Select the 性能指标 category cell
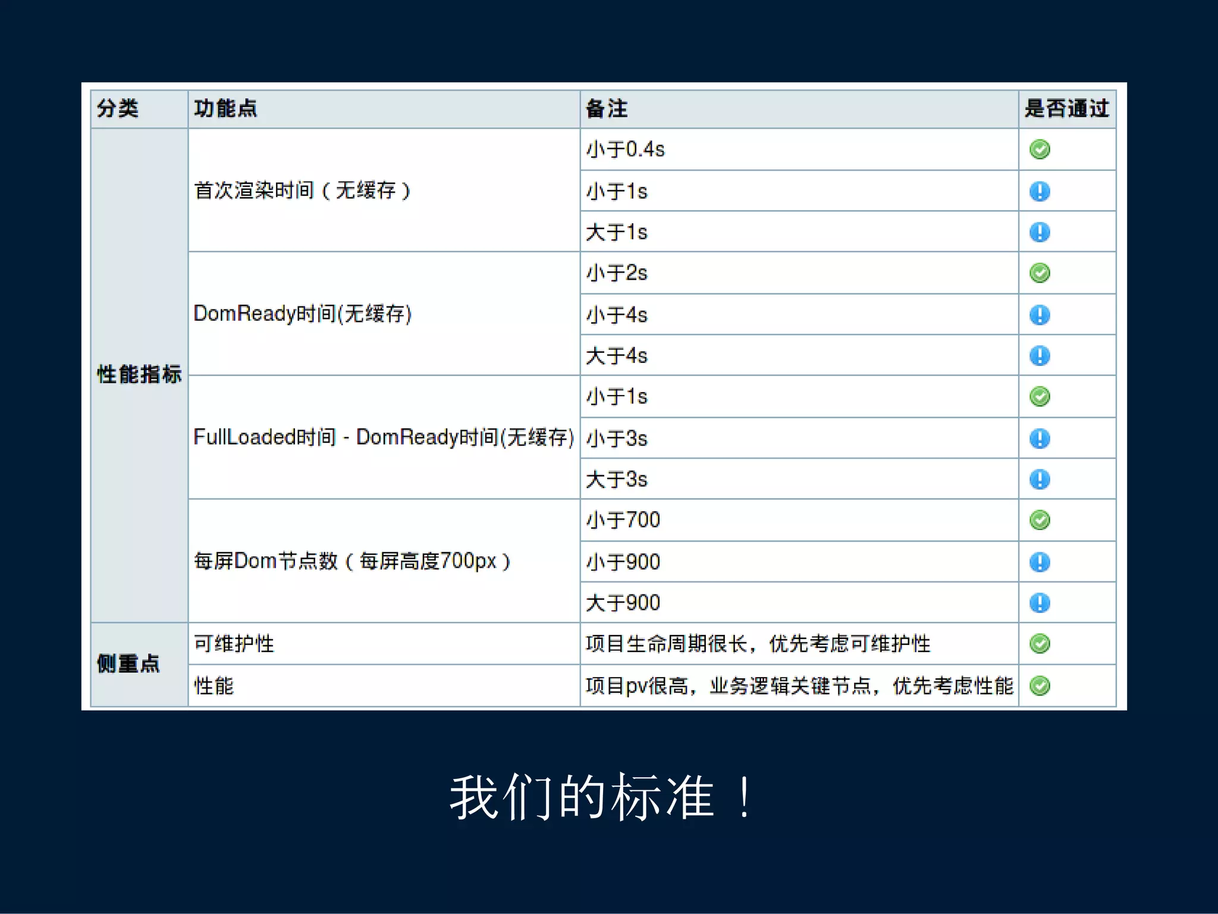This screenshot has width=1218, height=914. click(139, 375)
